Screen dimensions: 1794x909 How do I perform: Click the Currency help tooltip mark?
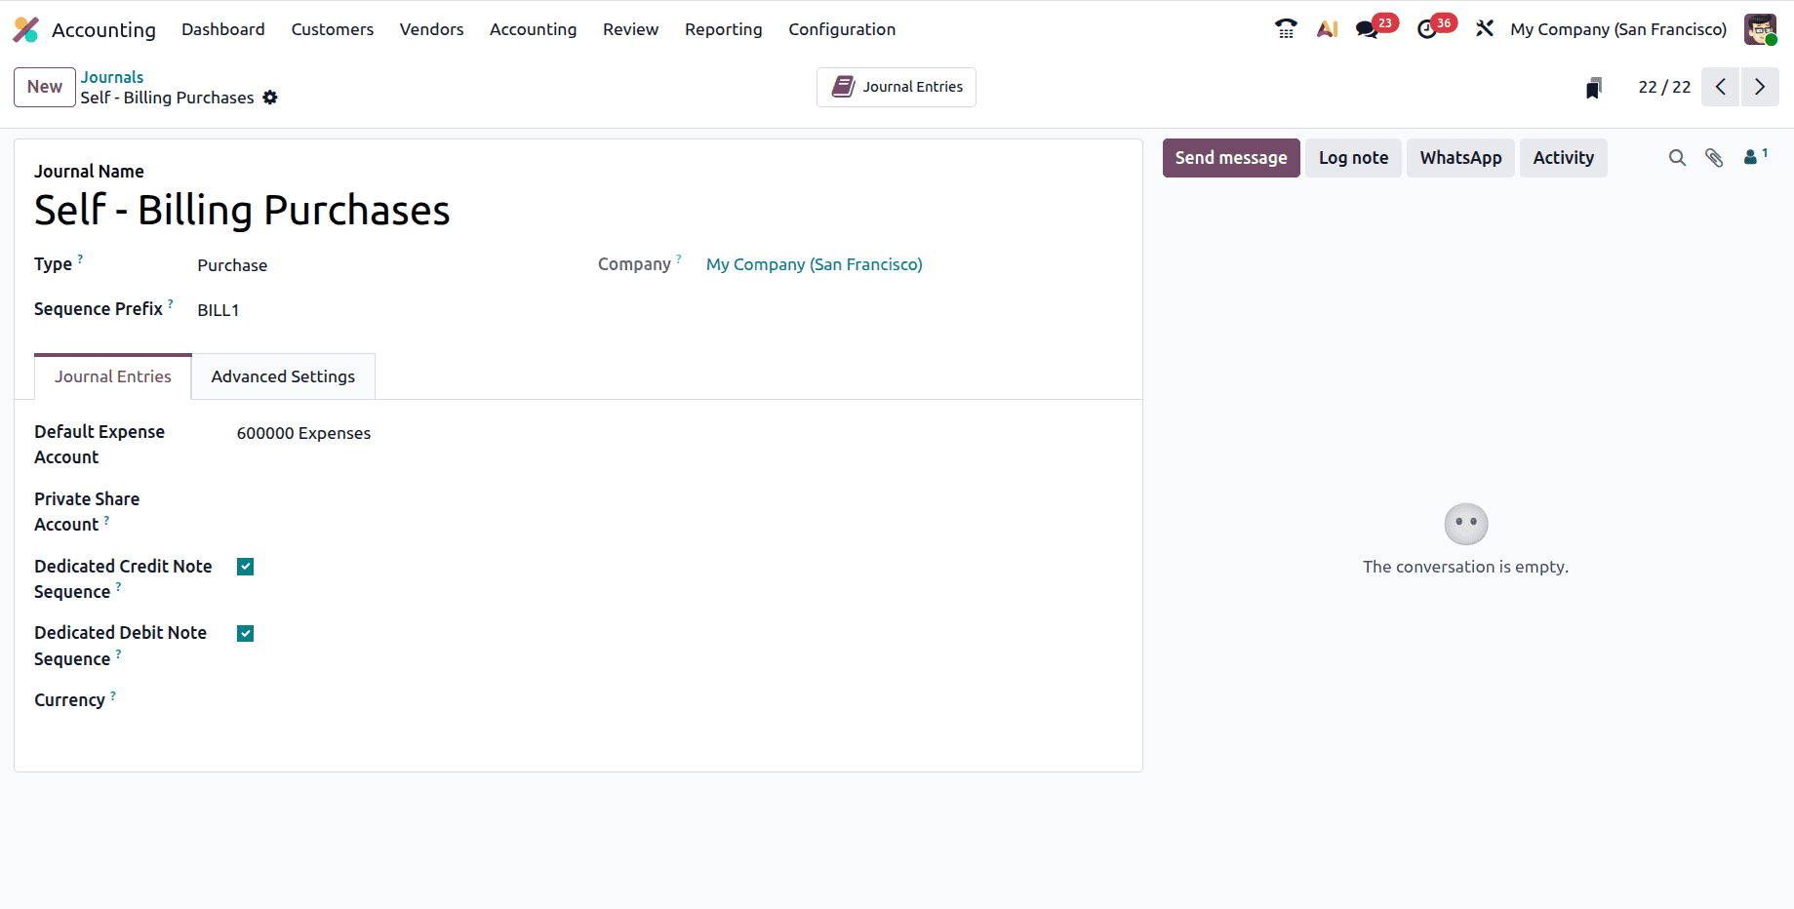(x=113, y=695)
